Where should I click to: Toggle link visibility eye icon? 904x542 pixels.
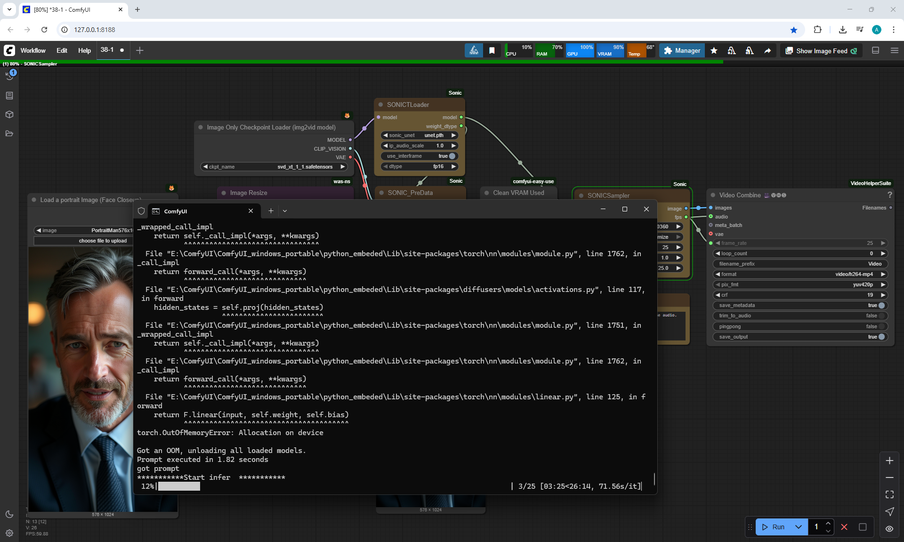pyautogui.click(x=889, y=529)
